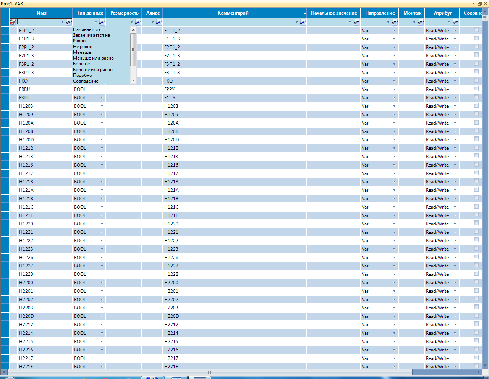Open filter condition icon for Алиас column
This screenshot has width=489, height=379.
[159, 22]
